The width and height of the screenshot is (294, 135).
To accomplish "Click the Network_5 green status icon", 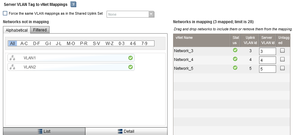I will 235,68.
